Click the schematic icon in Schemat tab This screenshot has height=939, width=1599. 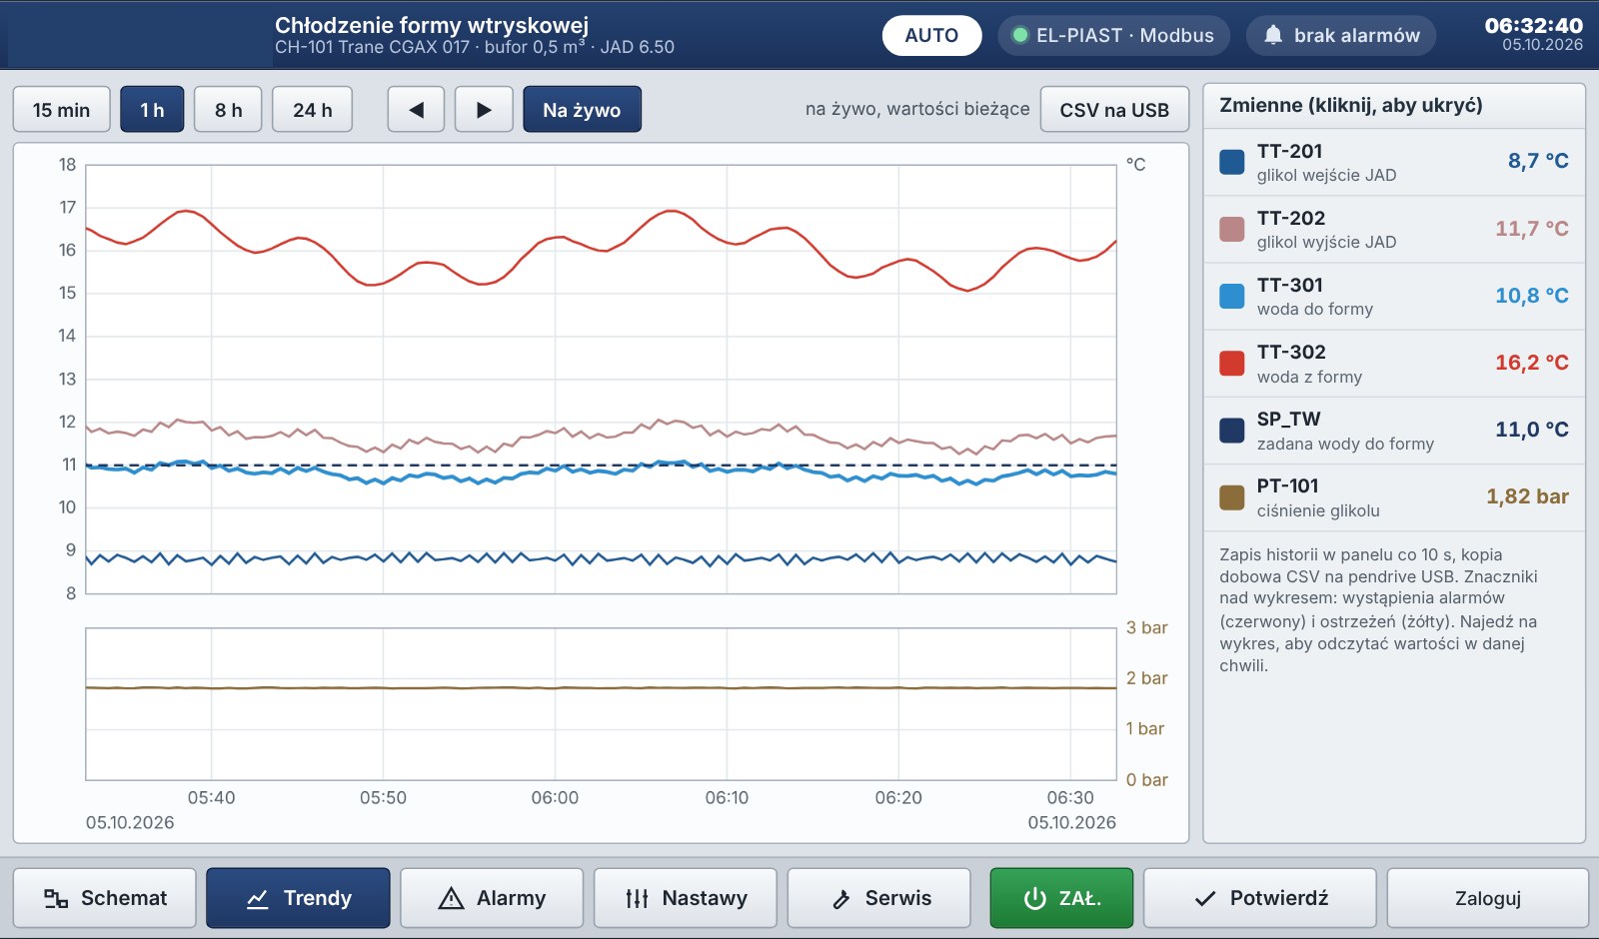pyautogui.click(x=56, y=899)
